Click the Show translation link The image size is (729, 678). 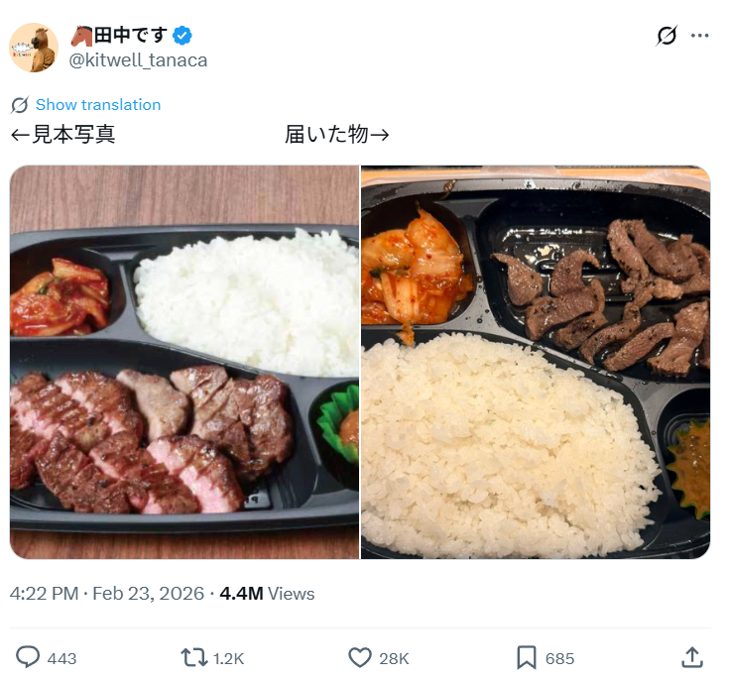[98, 105]
